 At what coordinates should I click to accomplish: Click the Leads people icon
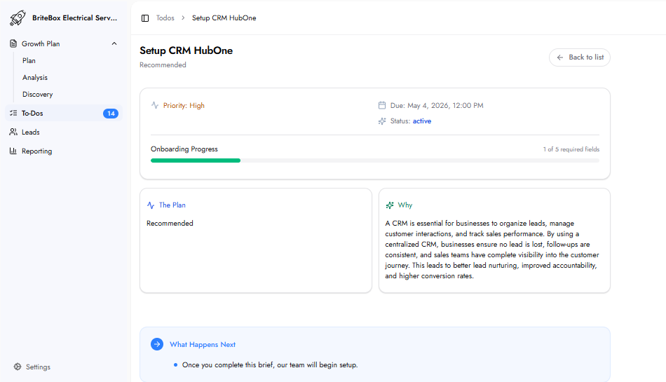click(x=13, y=132)
